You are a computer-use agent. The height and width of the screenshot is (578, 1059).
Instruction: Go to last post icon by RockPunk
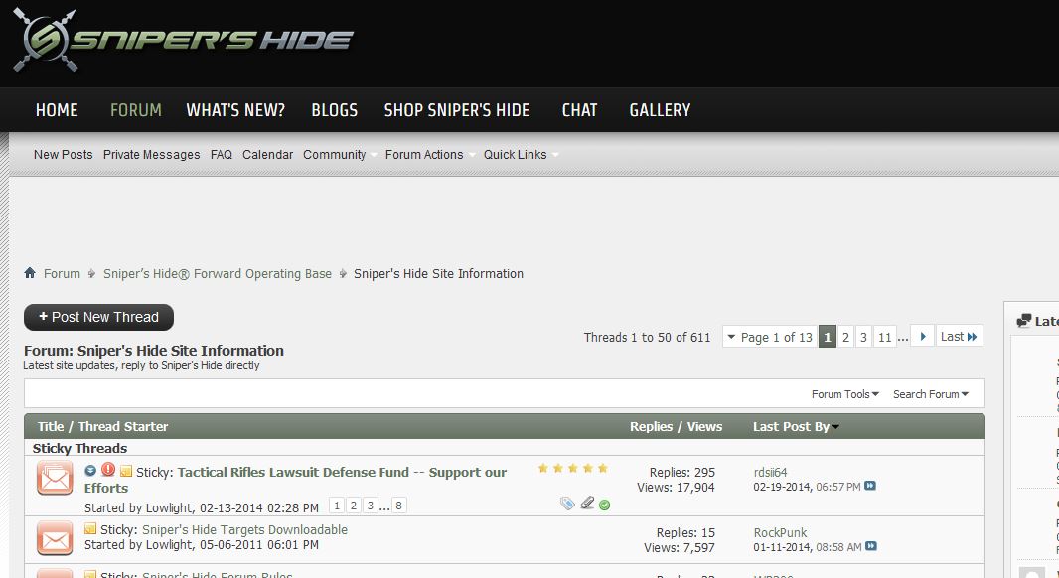pos(871,546)
